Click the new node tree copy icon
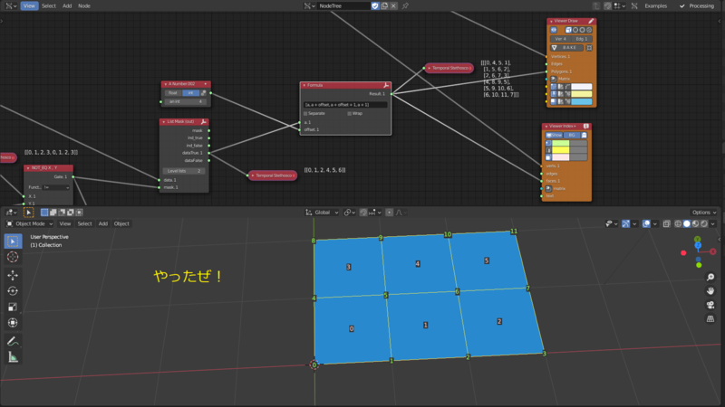The height and width of the screenshot is (407, 725). 384,6
